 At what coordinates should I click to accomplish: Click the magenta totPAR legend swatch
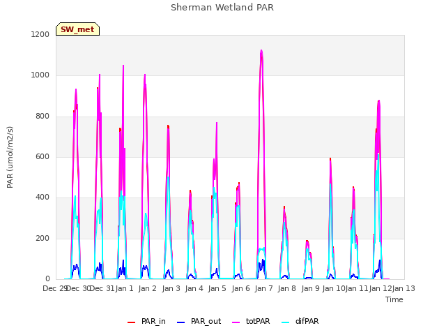click(x=236, y=322)
